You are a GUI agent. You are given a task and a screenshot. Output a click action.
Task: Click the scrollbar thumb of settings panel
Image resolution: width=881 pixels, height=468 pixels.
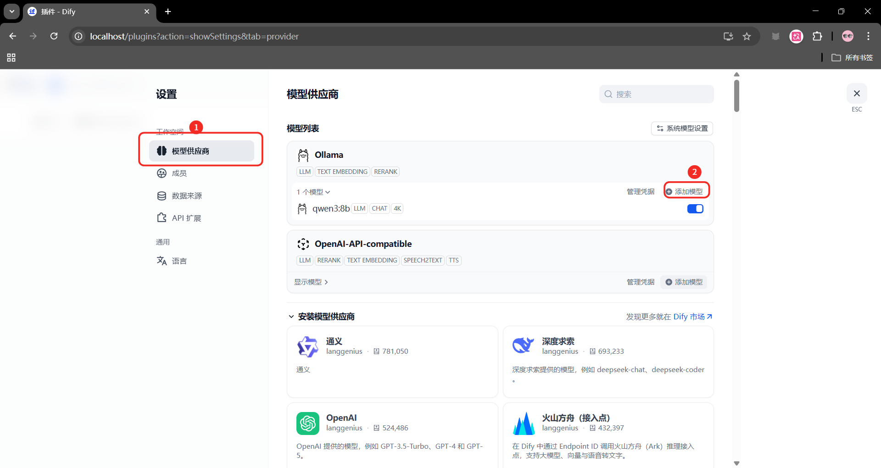[x=736, y=96]
